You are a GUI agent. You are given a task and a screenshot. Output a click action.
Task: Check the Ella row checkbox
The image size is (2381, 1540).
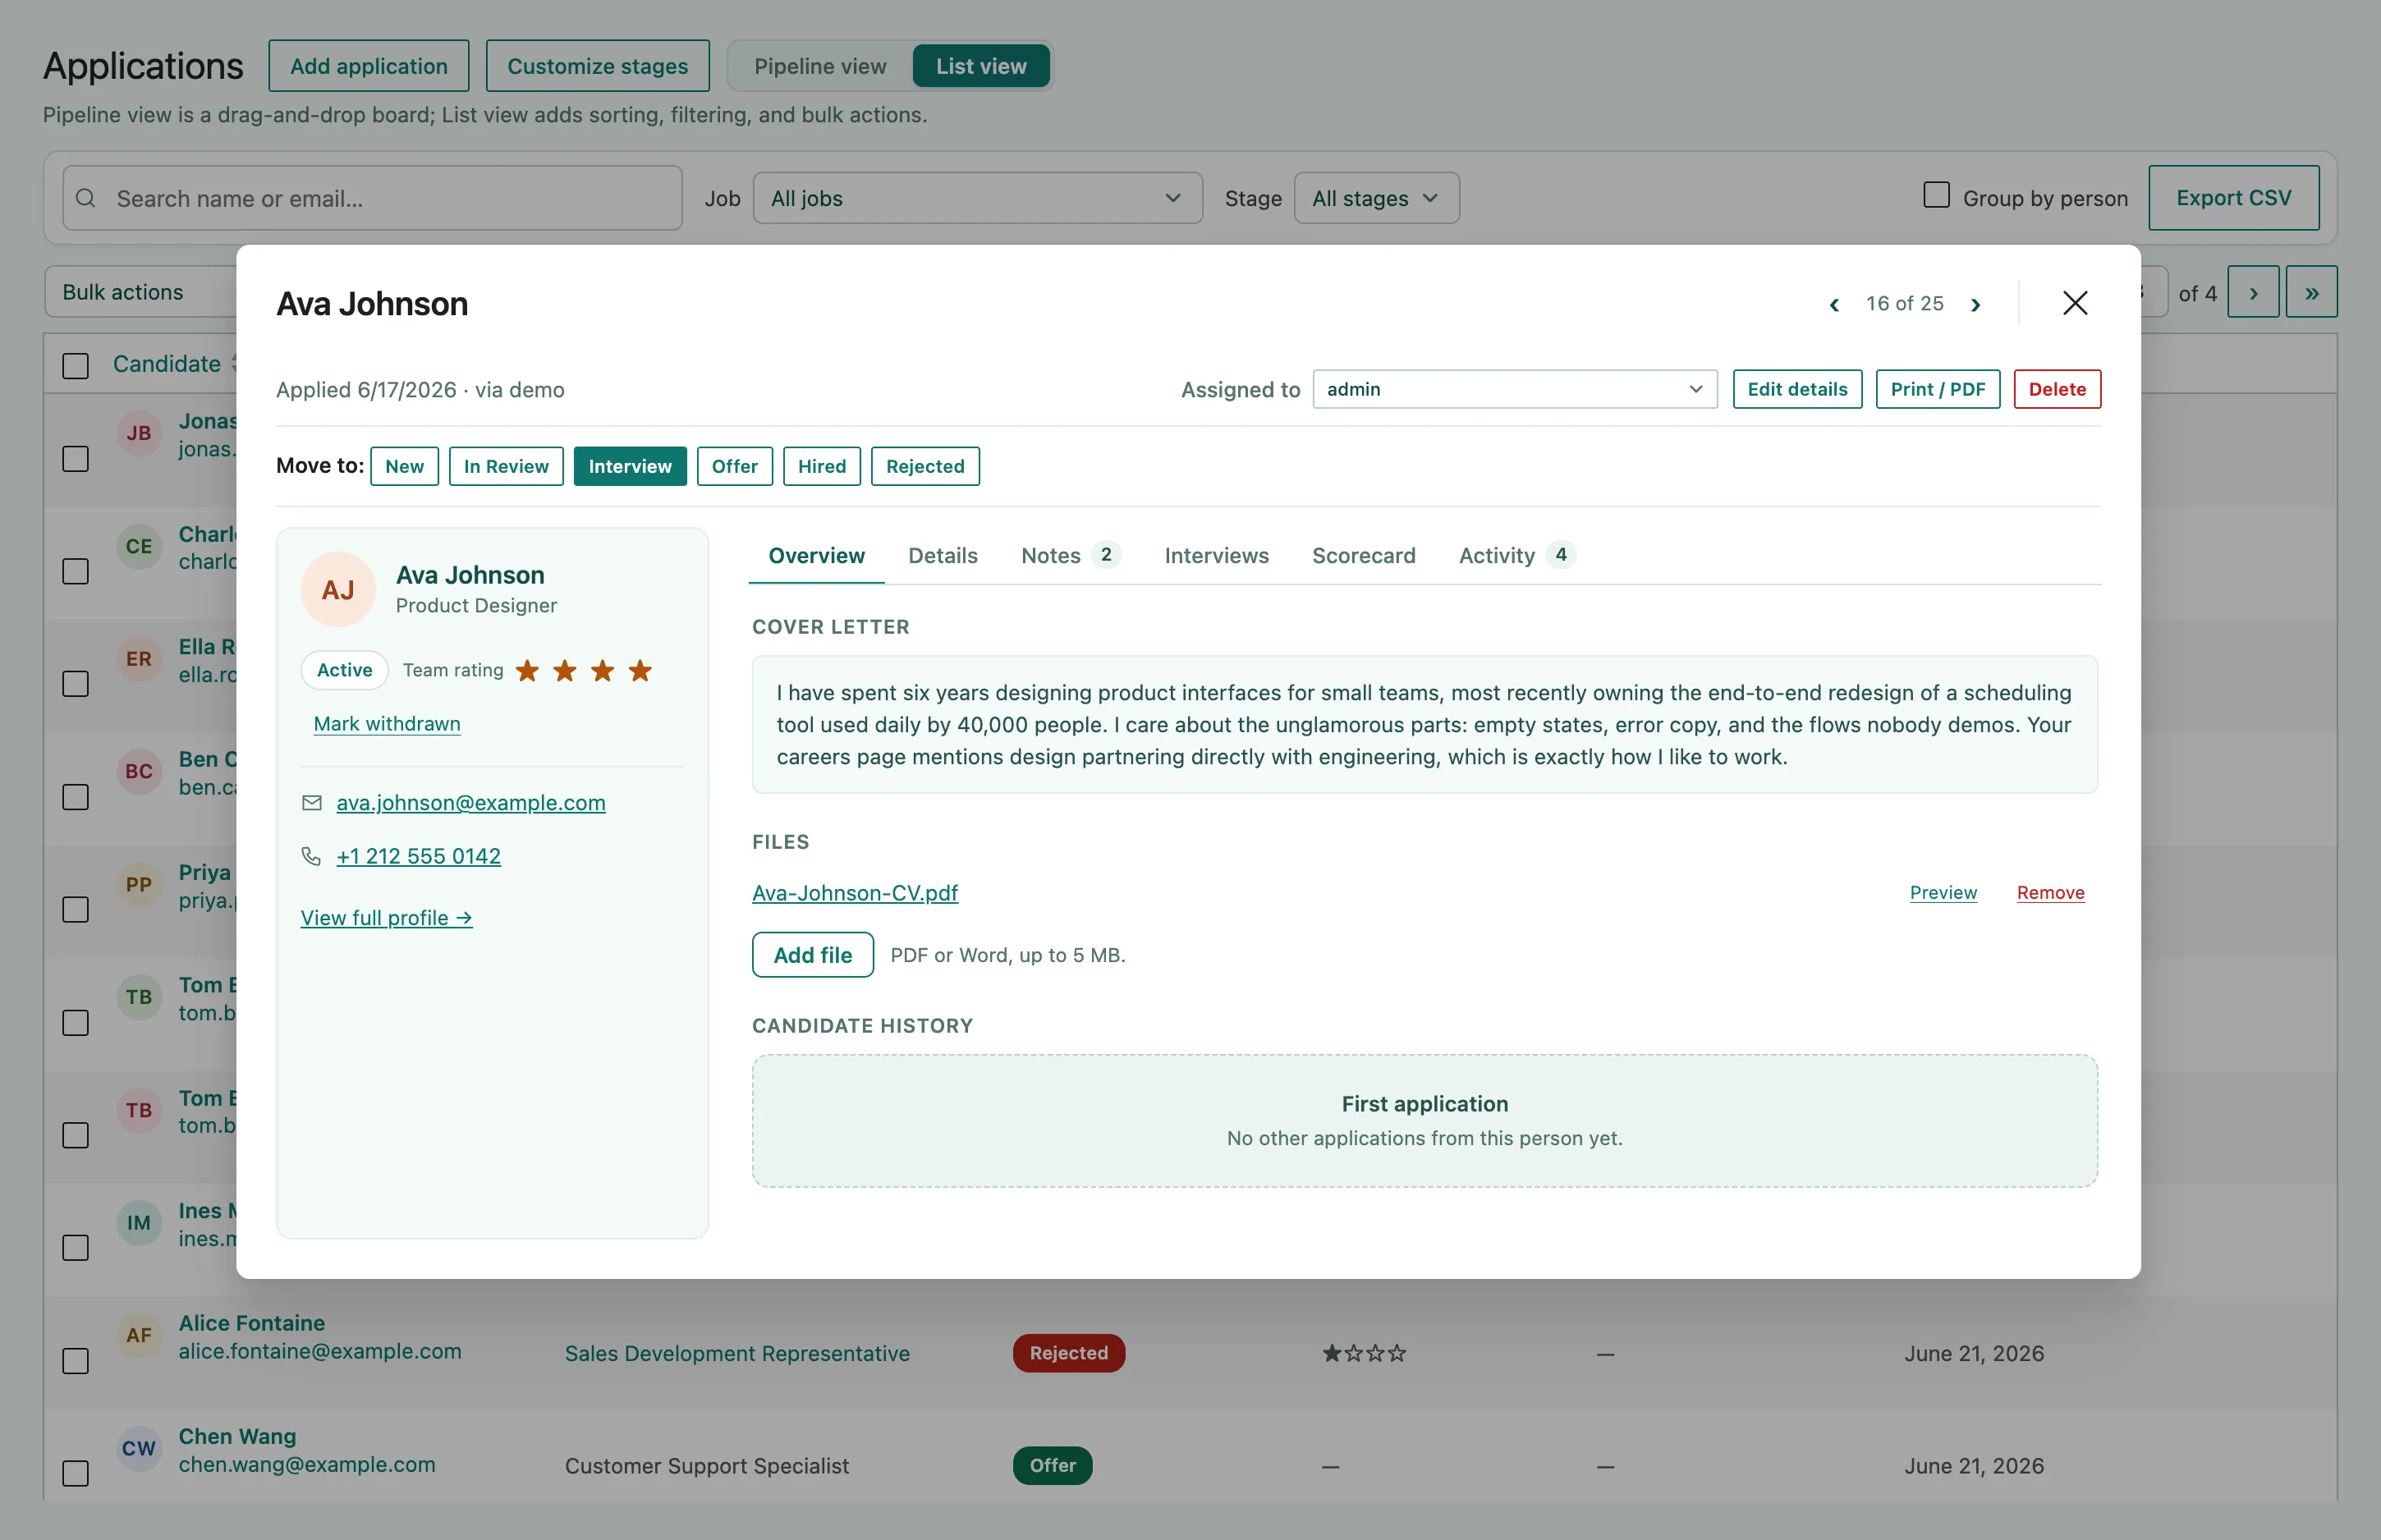(76, 684)
